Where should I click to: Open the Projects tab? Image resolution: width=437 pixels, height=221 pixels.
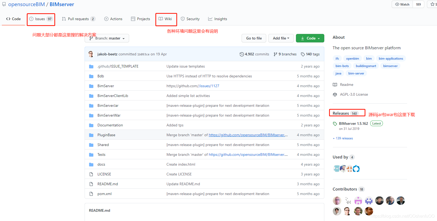click(140, 19)
